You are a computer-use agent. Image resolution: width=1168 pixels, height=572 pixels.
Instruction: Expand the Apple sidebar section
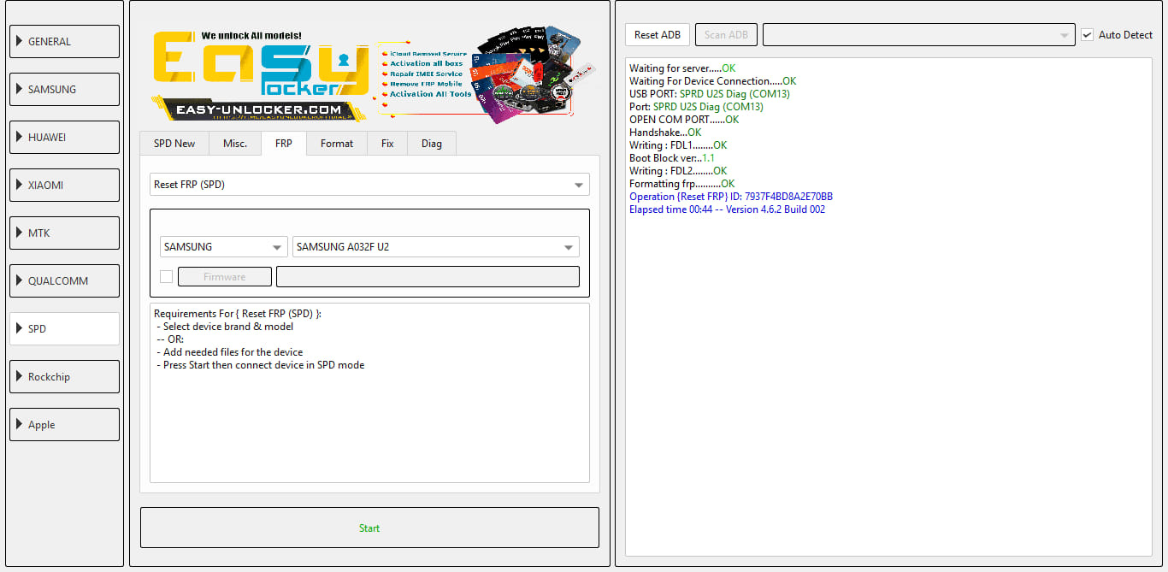pos(64,424)
